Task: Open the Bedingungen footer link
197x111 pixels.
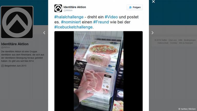Action: point(190,40)
